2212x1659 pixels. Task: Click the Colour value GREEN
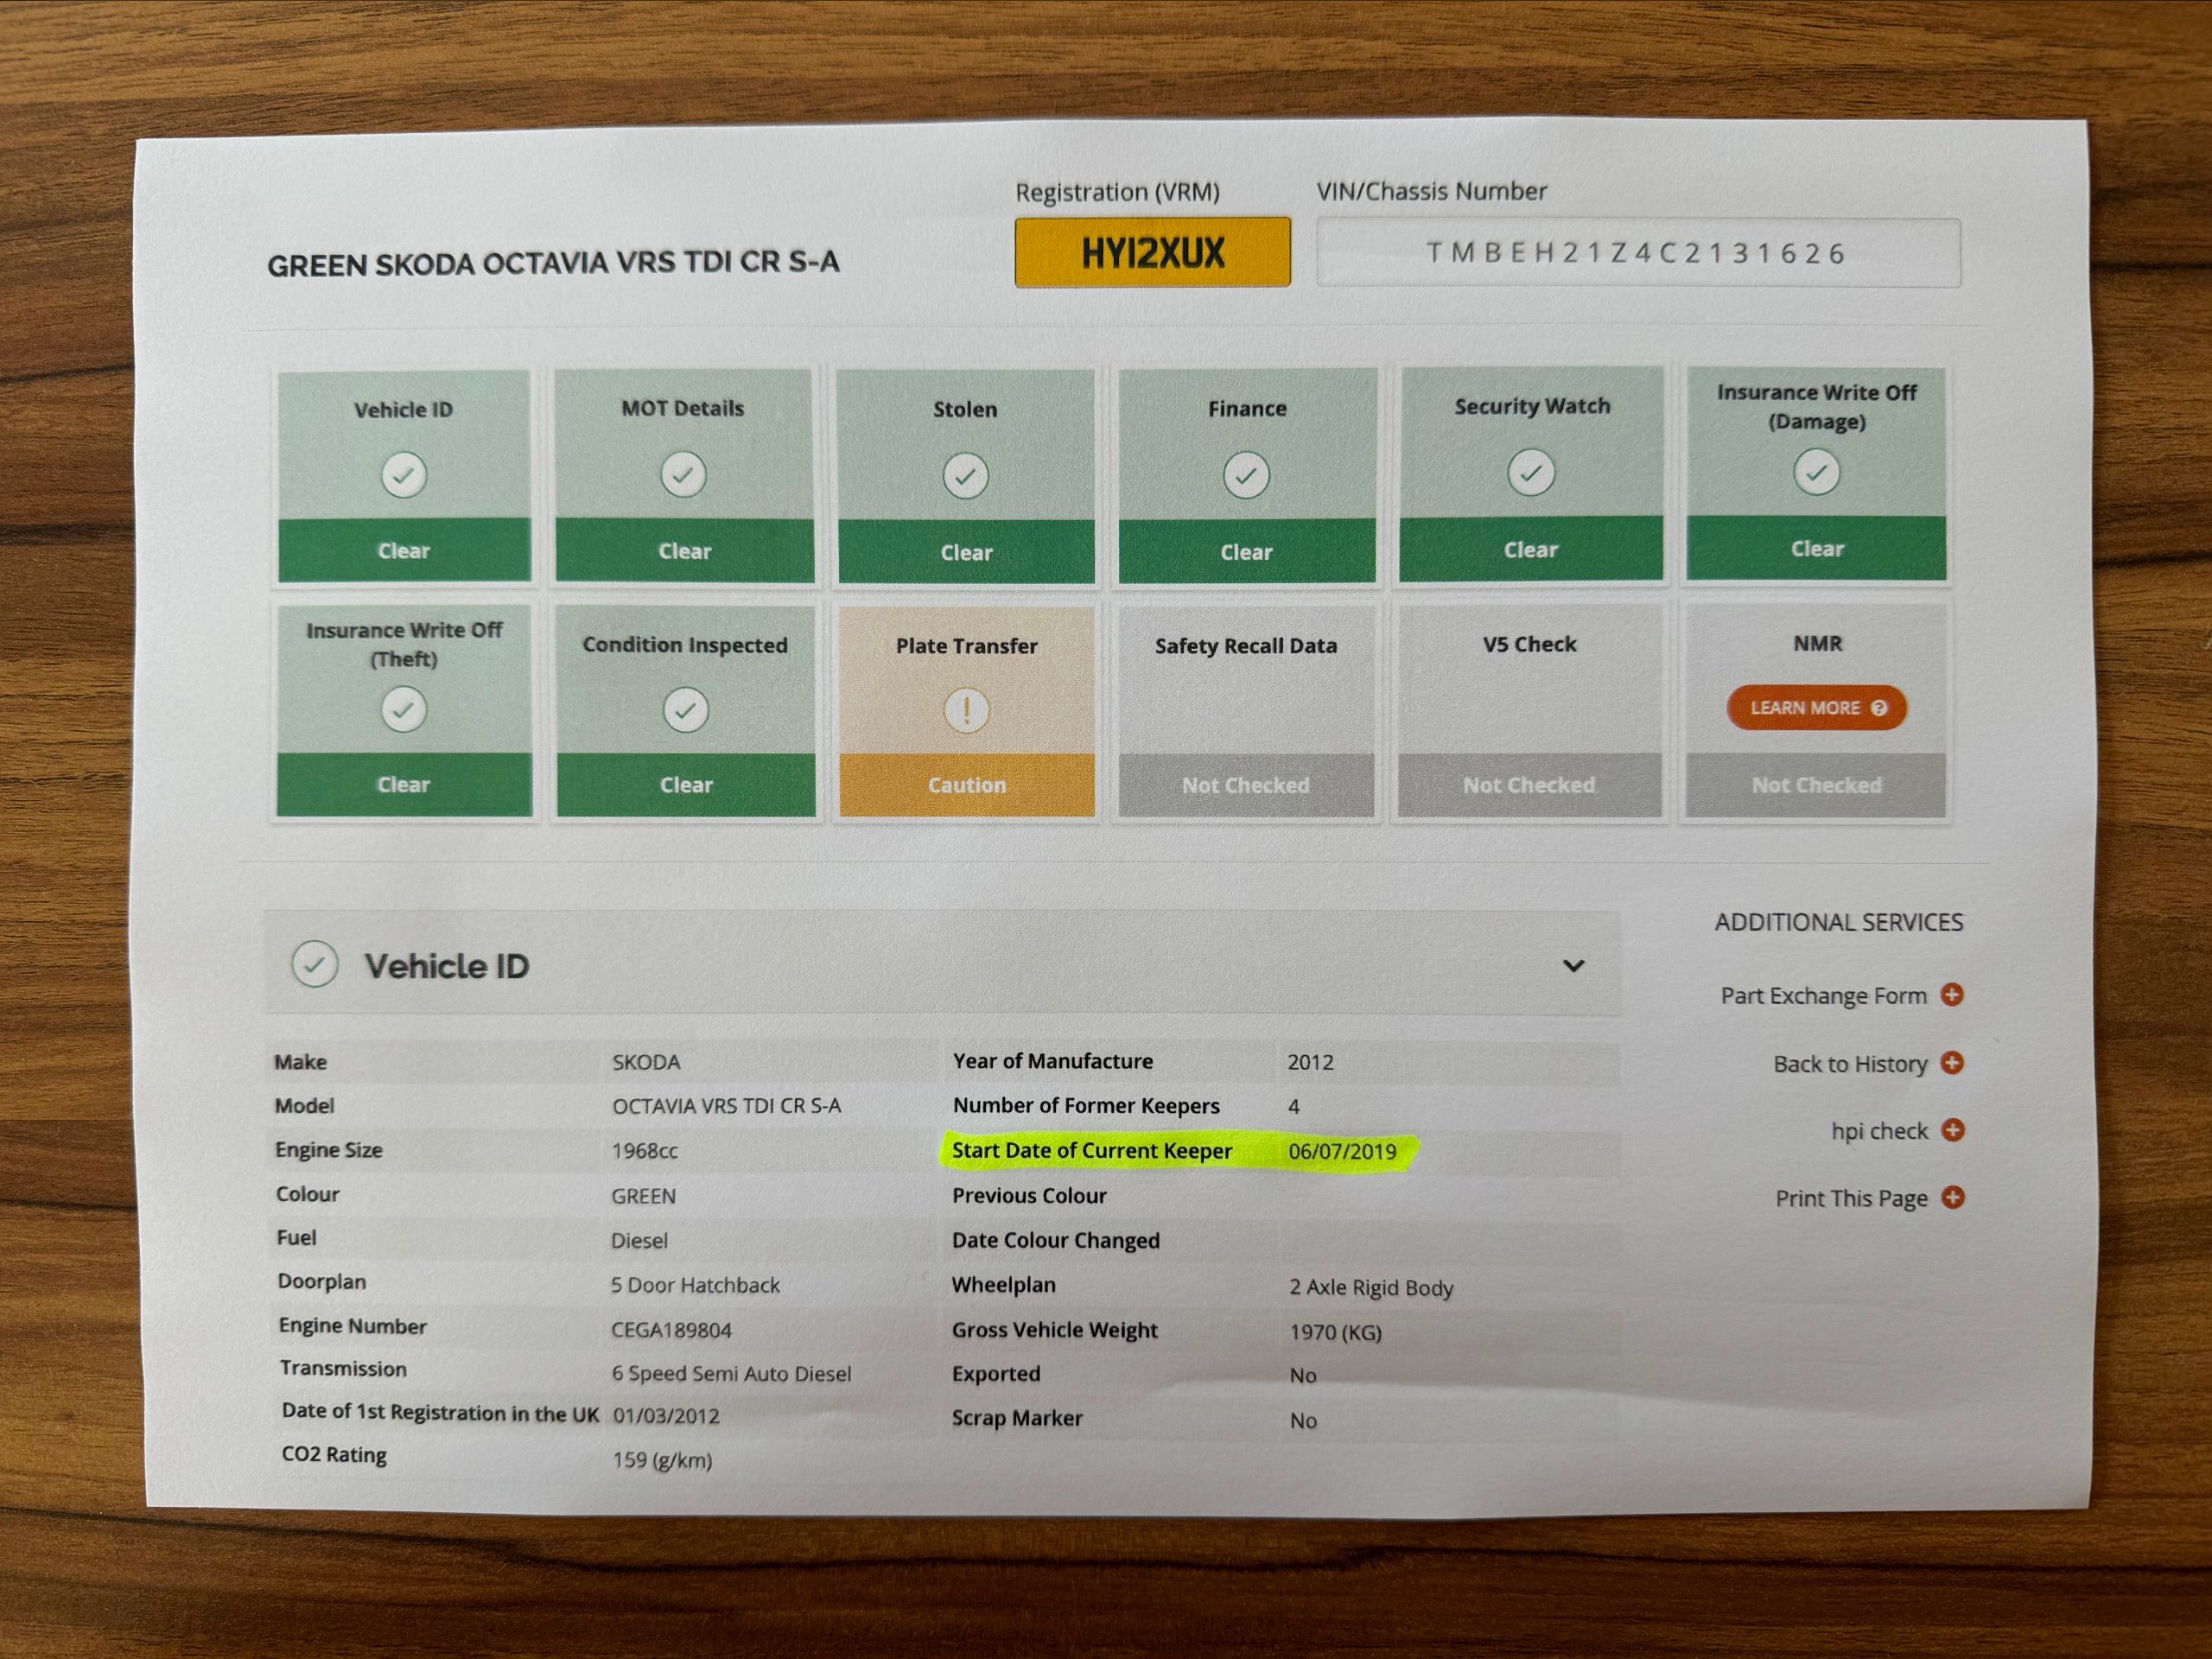pyautogui.click(x=643, y=1196)
